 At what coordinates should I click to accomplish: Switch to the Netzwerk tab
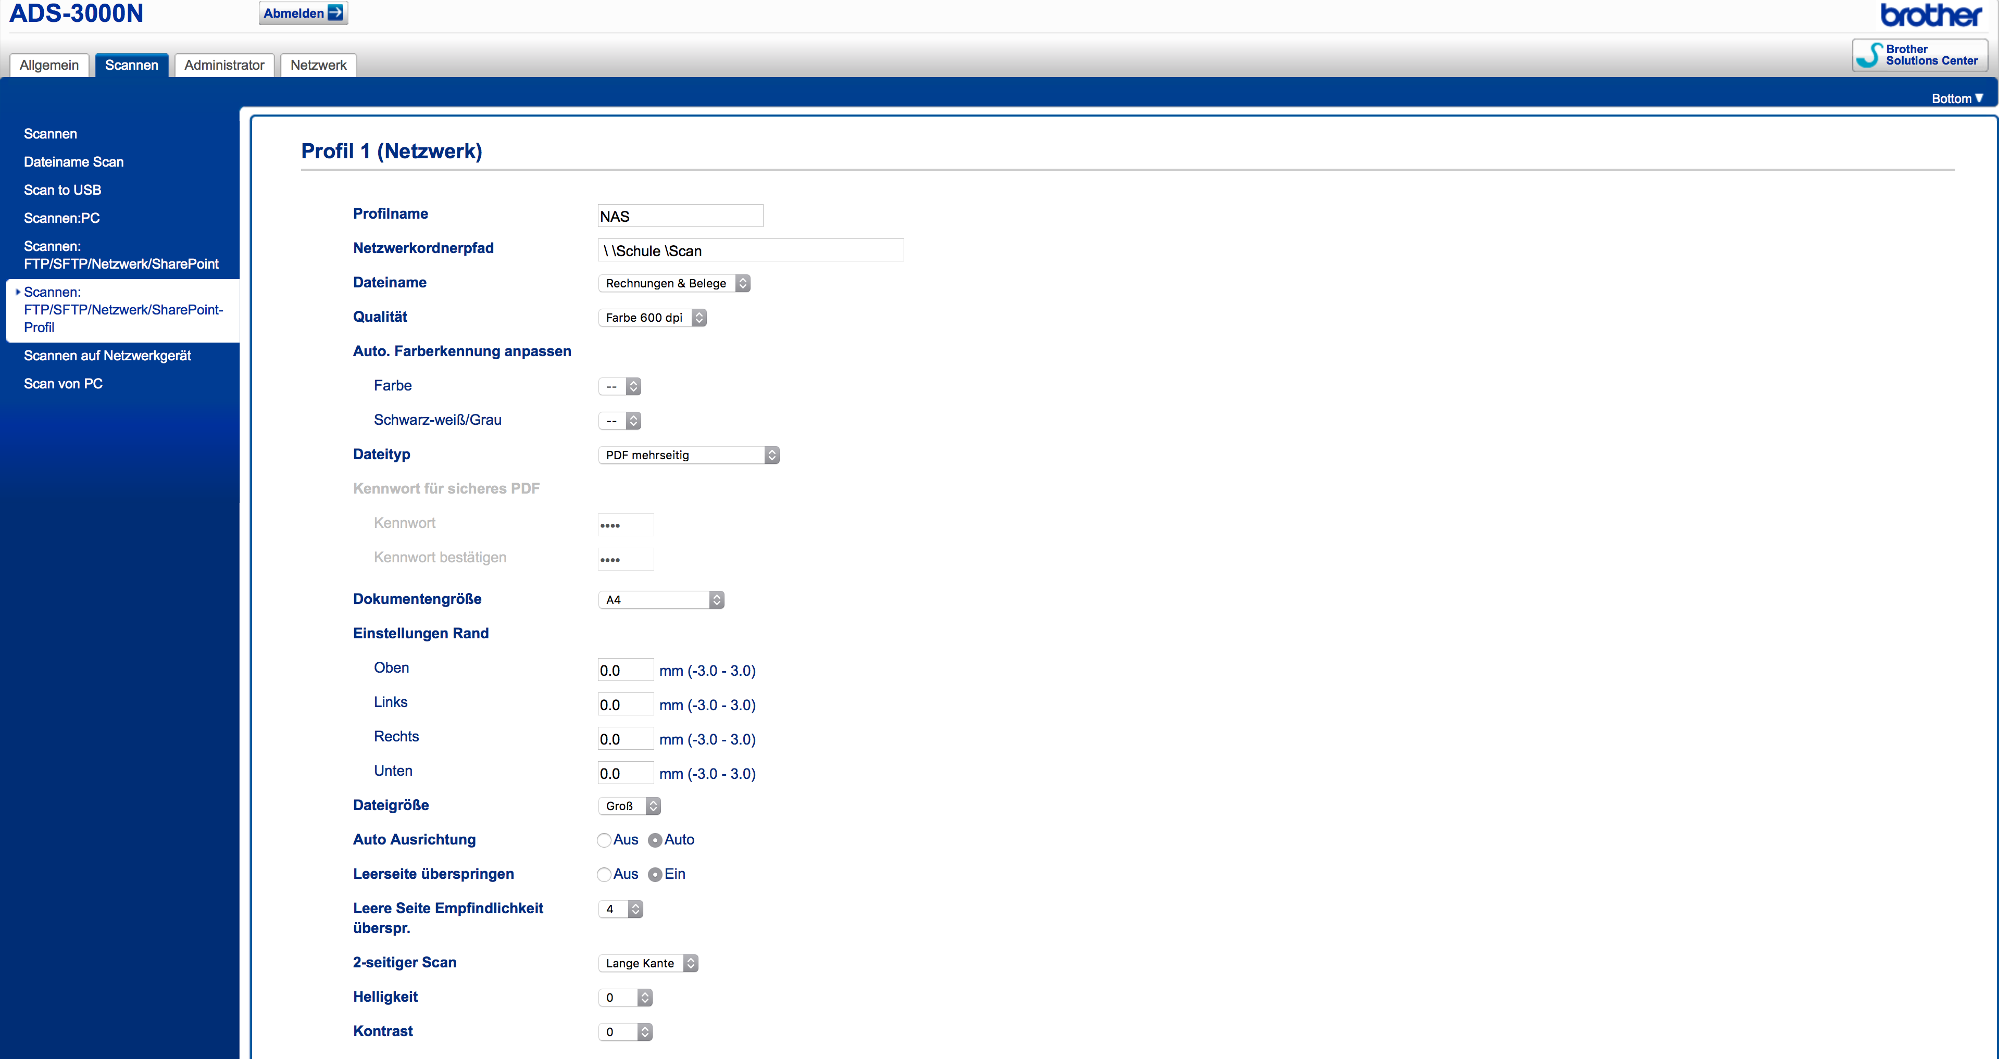[x=318, y=65]
